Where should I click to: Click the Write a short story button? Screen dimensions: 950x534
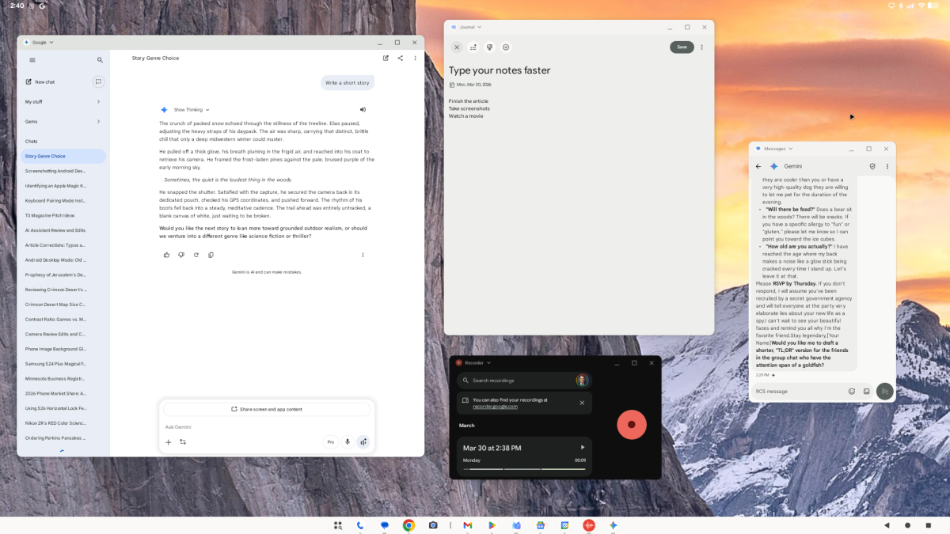[348, 82]
